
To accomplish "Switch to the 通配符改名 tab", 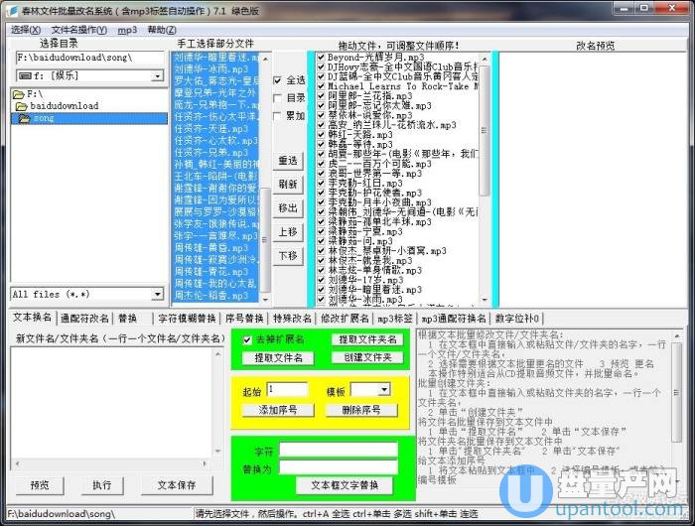I will (x=84, y=319).
